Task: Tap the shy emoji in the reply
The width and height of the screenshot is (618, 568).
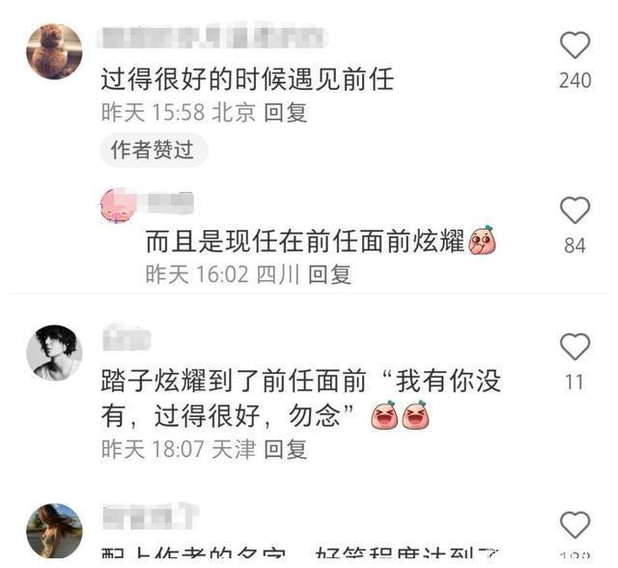Action: [x=482, y=241]
